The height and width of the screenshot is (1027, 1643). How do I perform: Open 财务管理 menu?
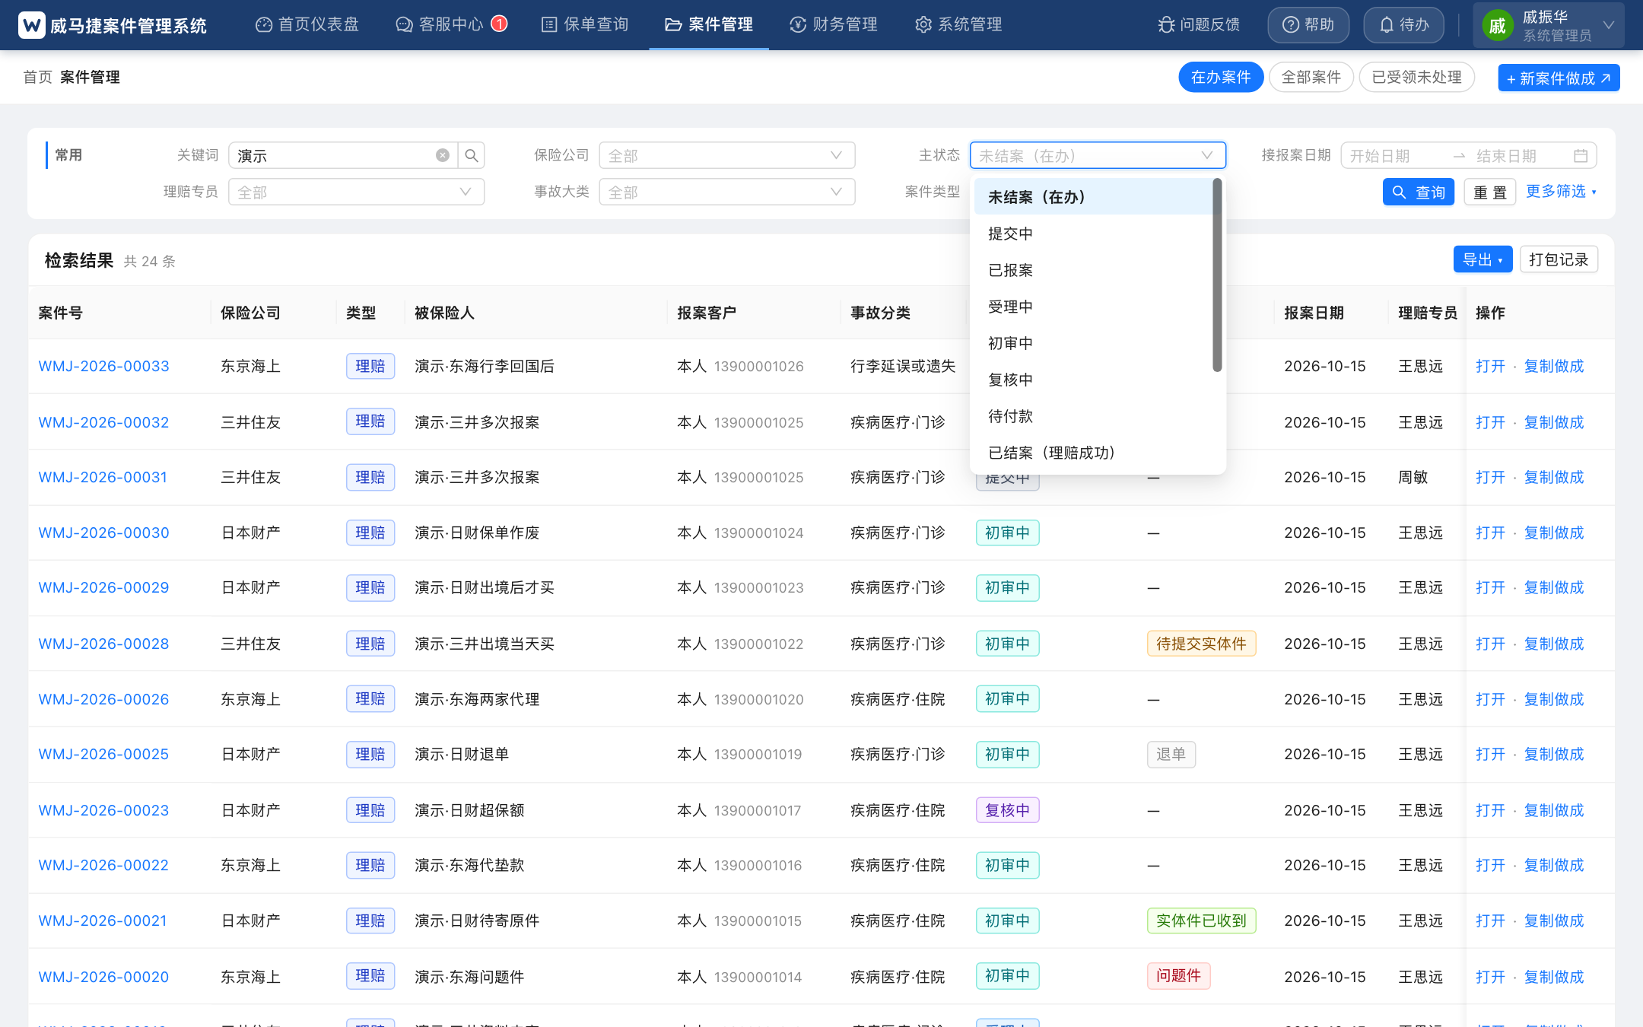834,24
